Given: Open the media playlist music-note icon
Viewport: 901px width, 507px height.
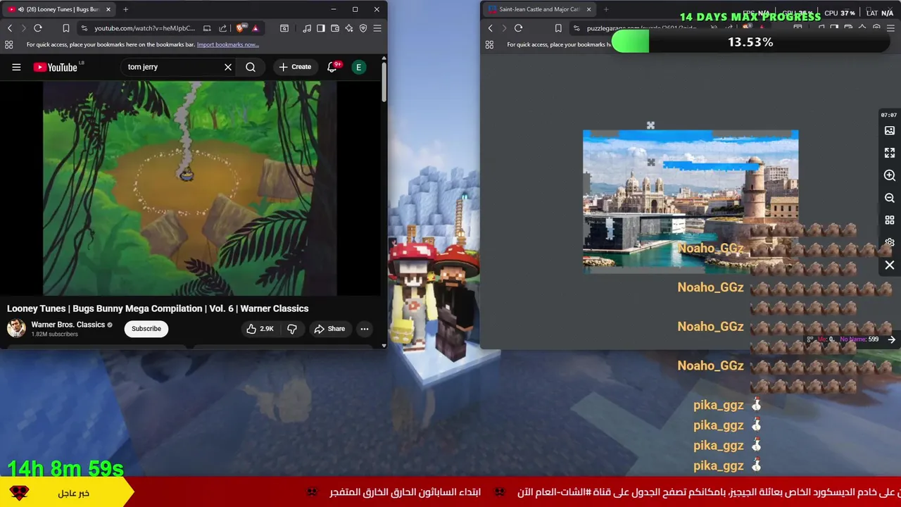Looking at the screenshot, I should 307,28.
